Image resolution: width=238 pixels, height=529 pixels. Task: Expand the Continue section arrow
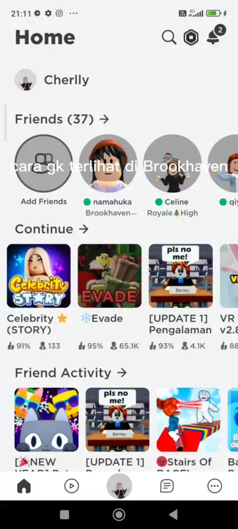[x=84, y=229]
